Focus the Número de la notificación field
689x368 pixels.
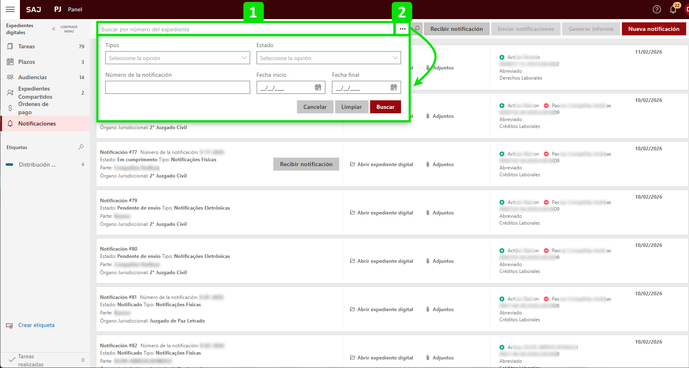[x=177, y=87]
